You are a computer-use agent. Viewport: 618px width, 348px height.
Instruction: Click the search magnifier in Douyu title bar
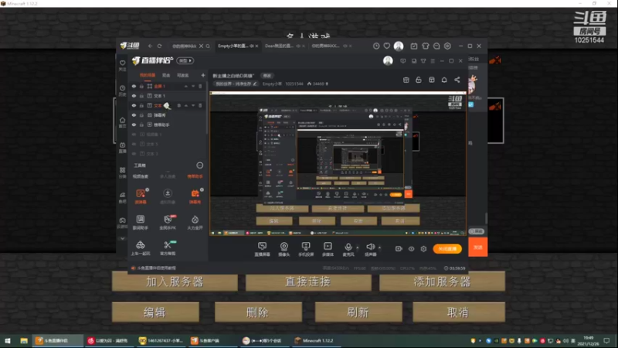pos(208,46)
